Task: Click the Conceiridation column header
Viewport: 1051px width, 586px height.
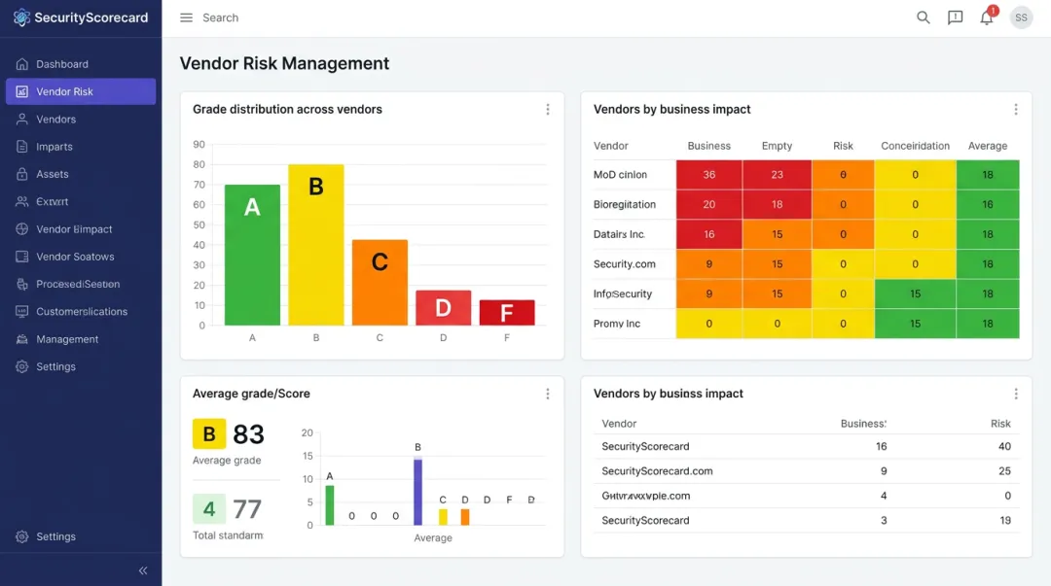Action: [x=915, y=146]
